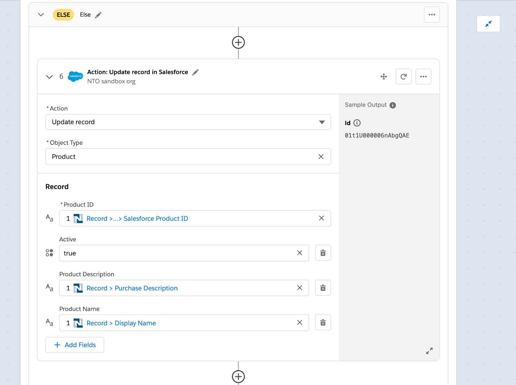Rename the Update record action via pencil
516x385 pixels.
tap(195, 72)
